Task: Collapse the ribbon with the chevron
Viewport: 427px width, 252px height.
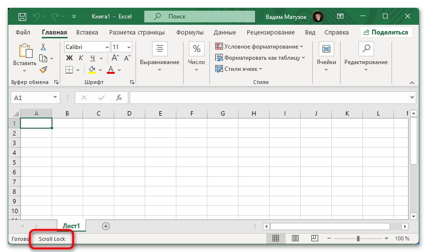Action: click(412, 83)
